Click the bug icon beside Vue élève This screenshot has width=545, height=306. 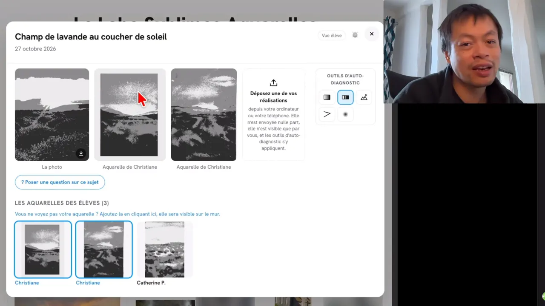tap(355, 35)
